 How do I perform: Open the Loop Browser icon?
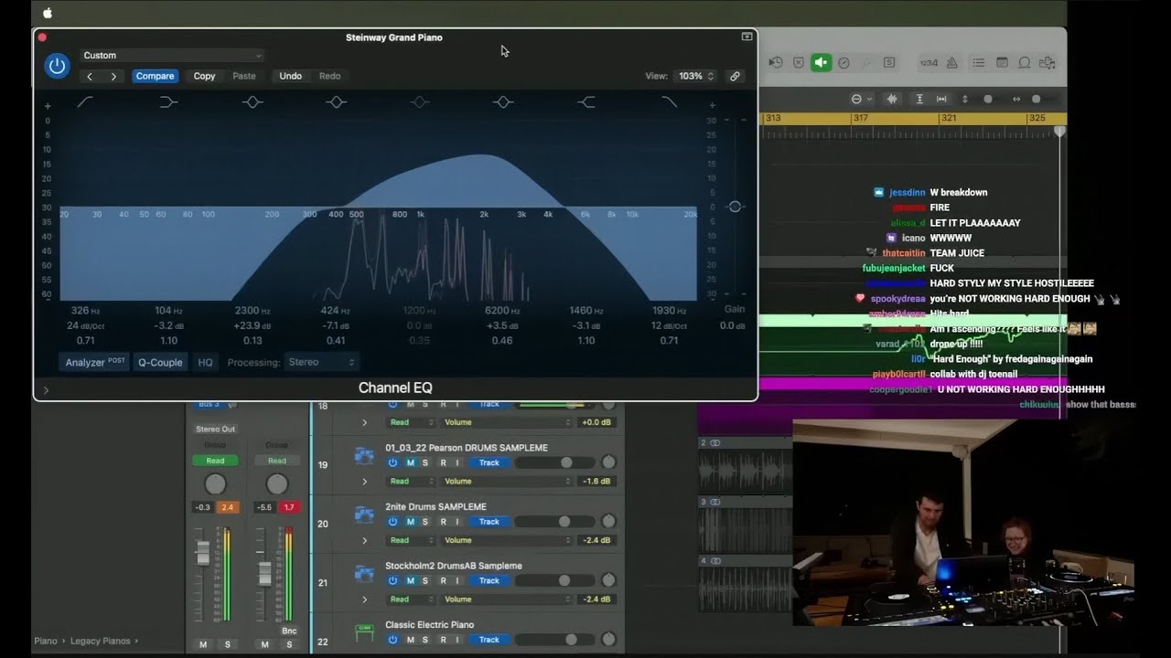1025,62
